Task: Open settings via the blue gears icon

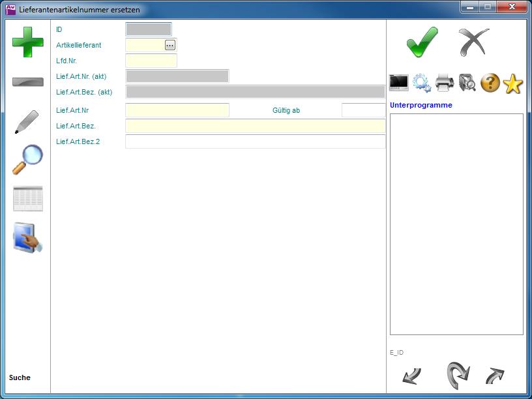Action: (422, 83)
